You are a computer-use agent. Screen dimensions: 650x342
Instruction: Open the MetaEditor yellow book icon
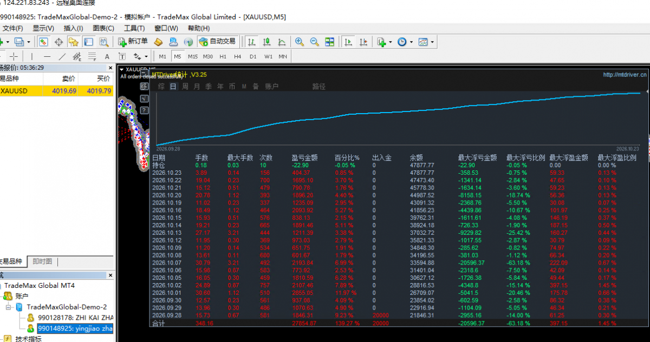pos(159,42)
